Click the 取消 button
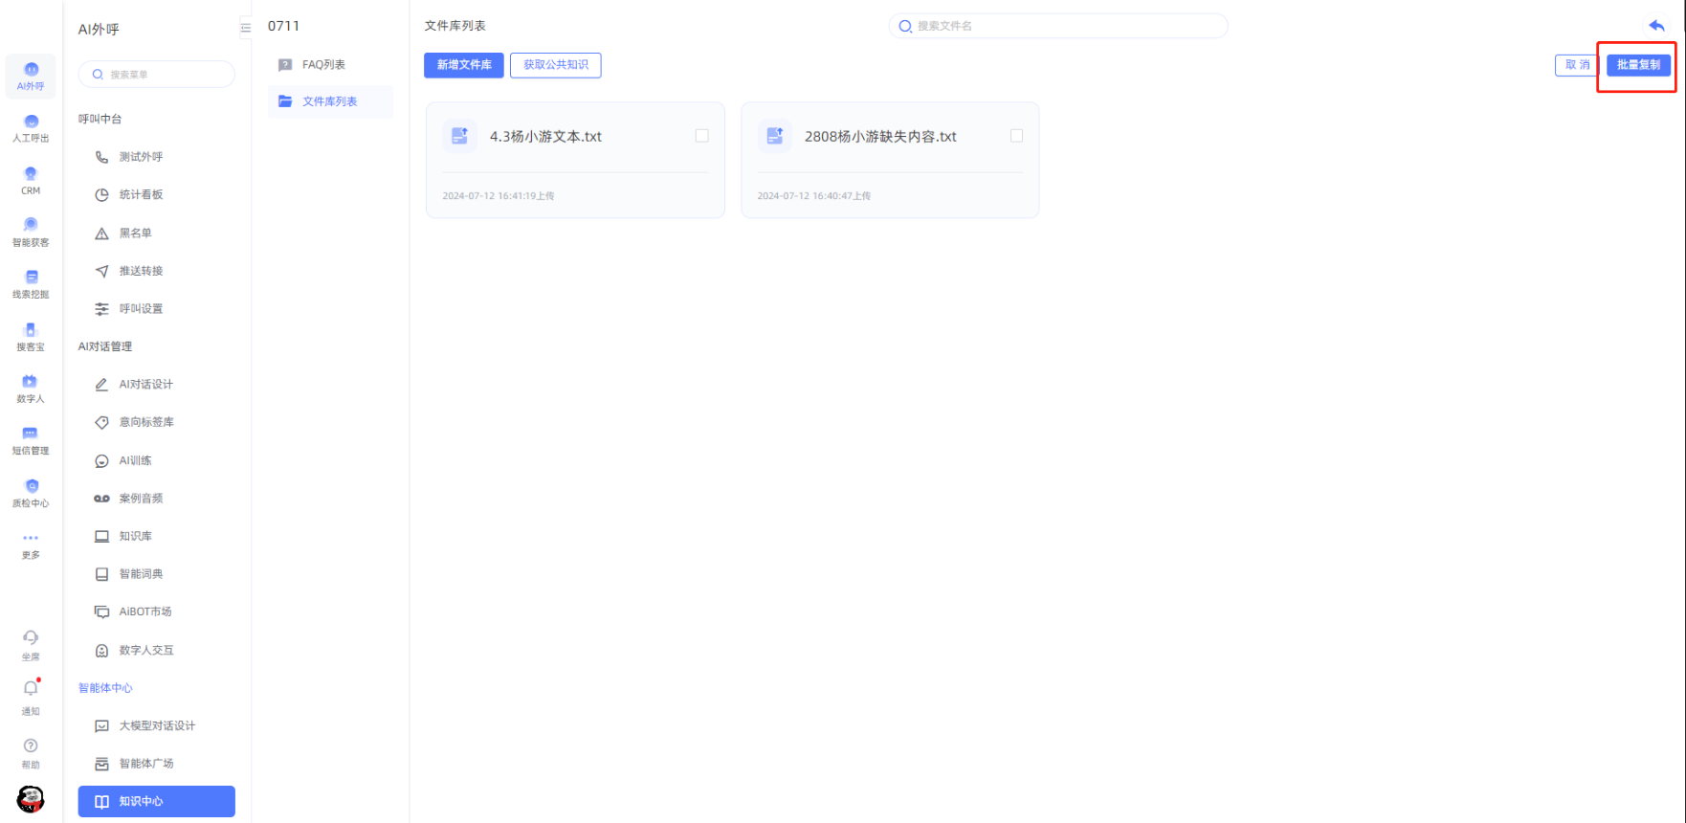 [1576, 65]
